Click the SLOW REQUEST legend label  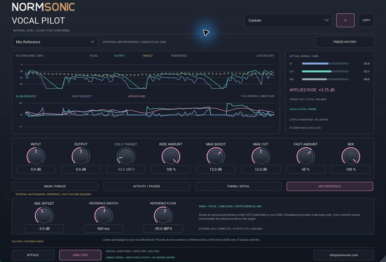[26, 96]
